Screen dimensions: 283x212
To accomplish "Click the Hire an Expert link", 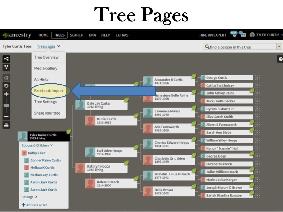I will (213, 35).
